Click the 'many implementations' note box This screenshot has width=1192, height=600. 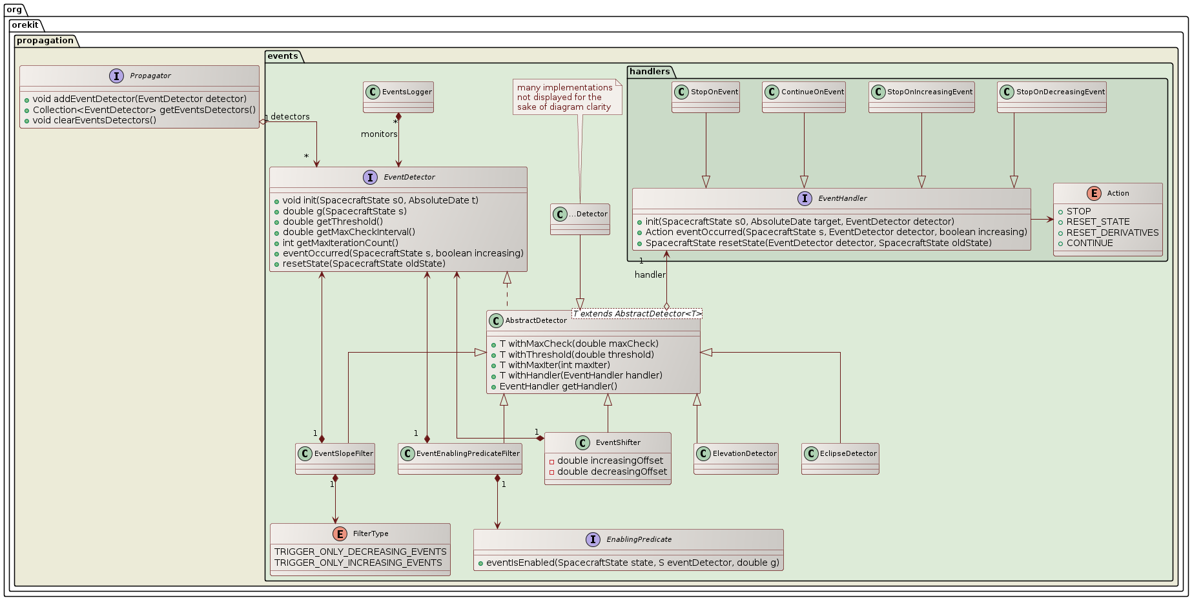(x=567, y=97)
